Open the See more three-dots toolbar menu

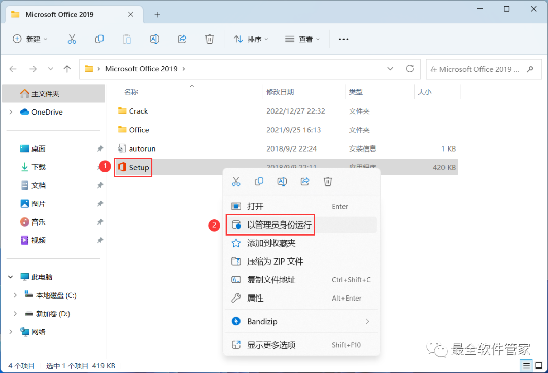point(344,39)
